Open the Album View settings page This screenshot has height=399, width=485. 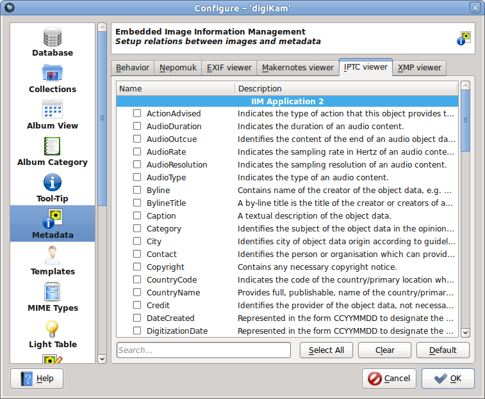[x=53, y=115]
